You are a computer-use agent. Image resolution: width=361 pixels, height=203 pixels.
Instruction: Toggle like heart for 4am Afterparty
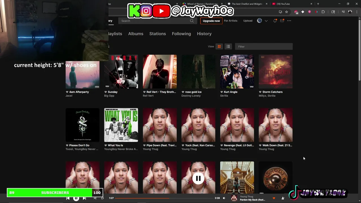[x=67, y=92]
